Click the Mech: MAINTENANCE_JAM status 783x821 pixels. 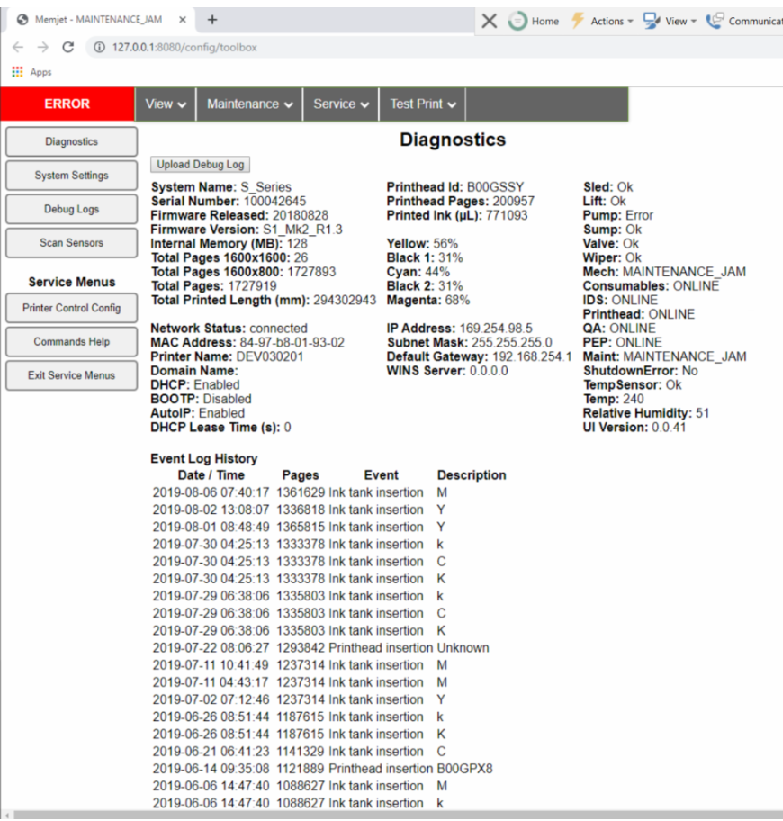[665, 272]
